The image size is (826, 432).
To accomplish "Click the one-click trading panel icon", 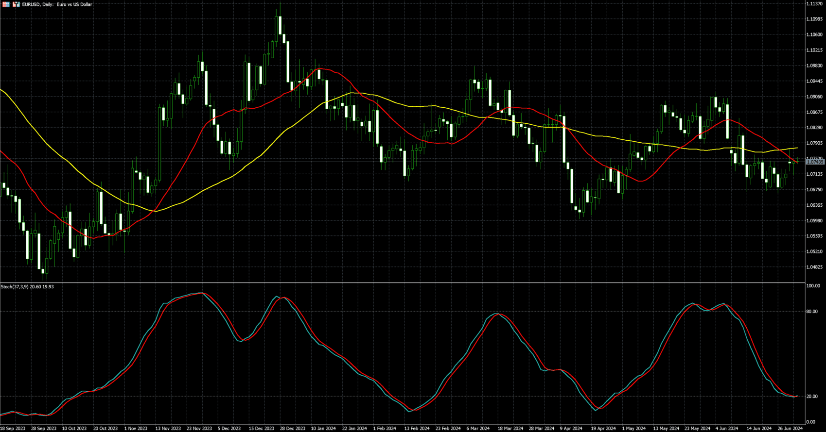I will pyautogui.click(x=16, y=4).
